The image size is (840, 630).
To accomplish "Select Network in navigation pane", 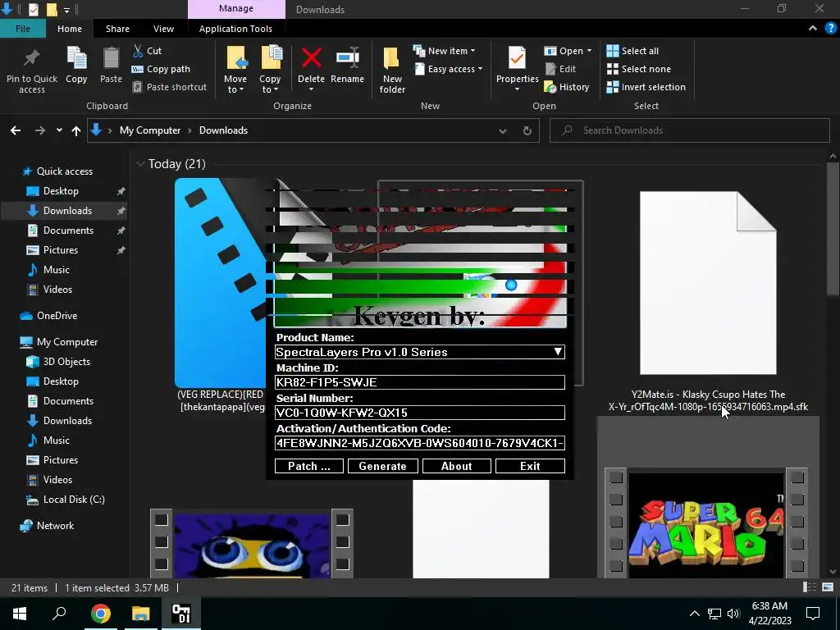I will (x=55, y=526).
